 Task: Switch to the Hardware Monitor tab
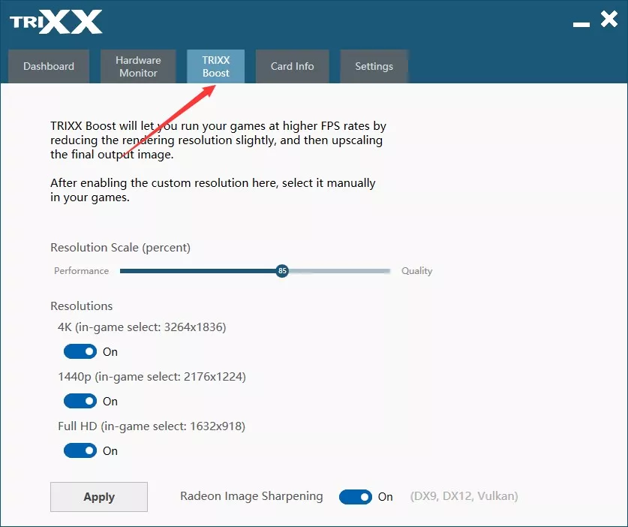[138, 66]
